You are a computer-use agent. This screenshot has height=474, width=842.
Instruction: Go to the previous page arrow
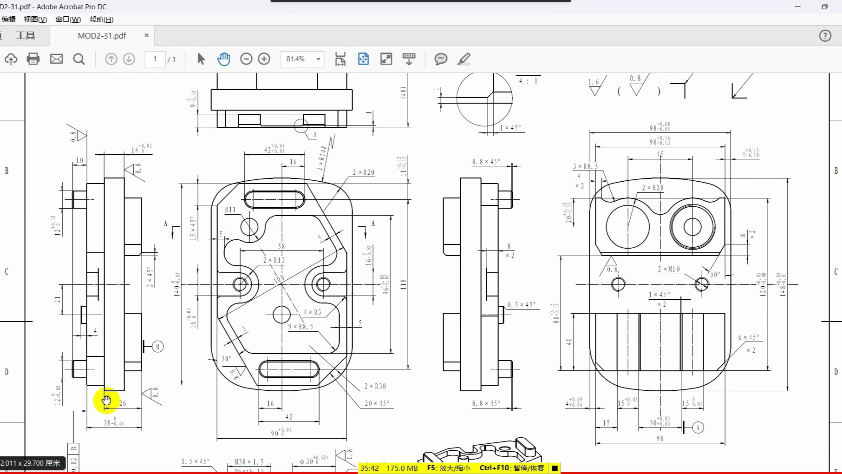(111, 59)
